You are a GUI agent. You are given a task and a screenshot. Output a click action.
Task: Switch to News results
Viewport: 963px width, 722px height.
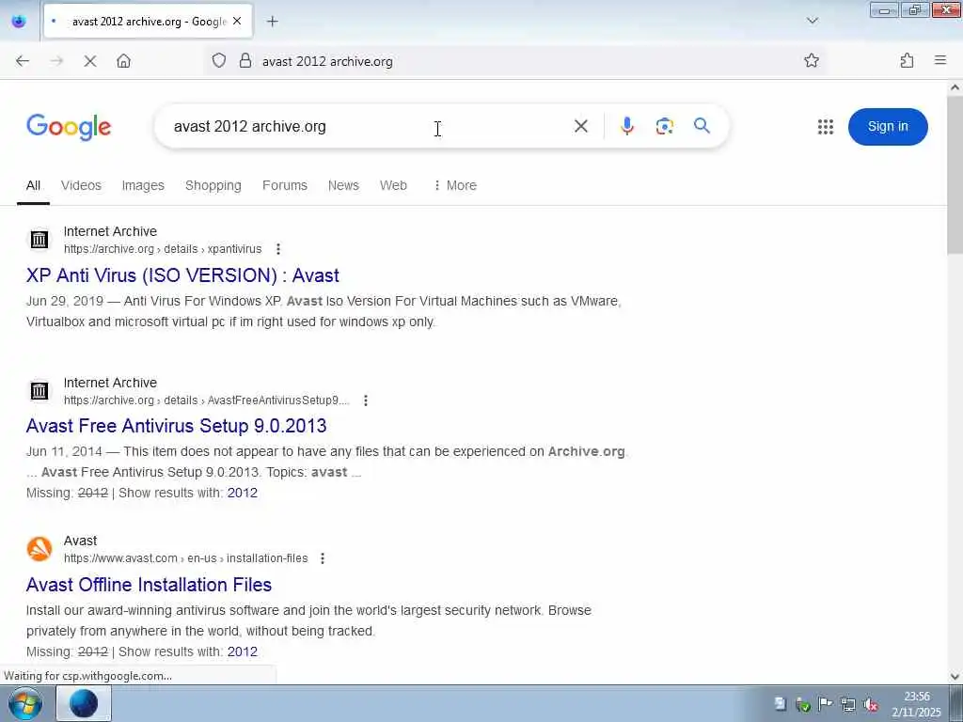(343, 185)
